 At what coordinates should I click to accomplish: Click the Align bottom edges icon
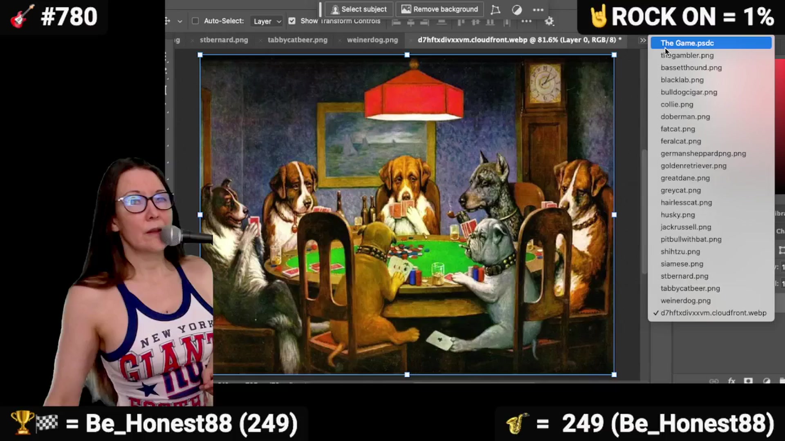pyautogui.click(x=490, y=22)
